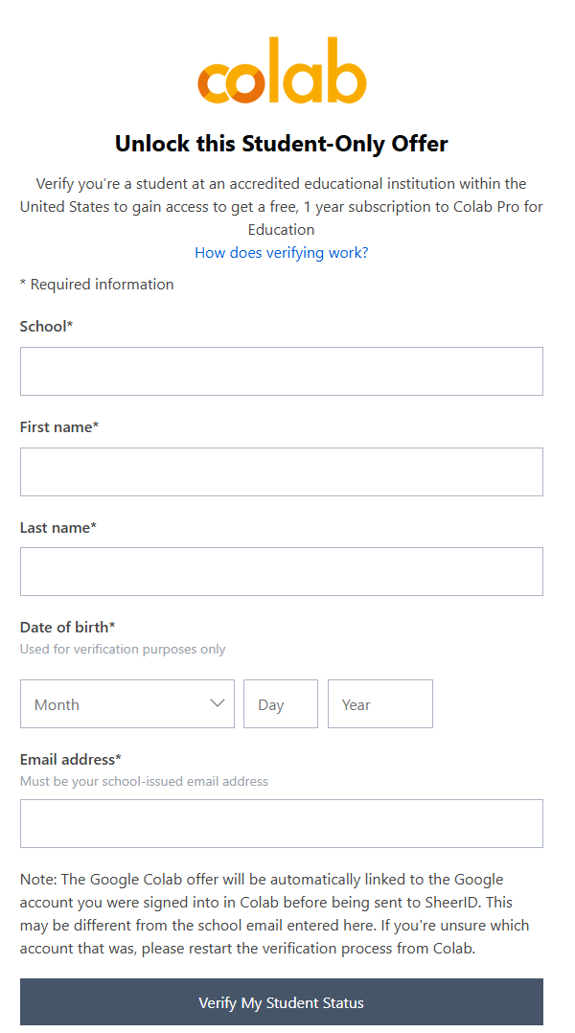Click the School input field
The height and width of the screenshot is (1033, 575).
(x=281, y=371)
